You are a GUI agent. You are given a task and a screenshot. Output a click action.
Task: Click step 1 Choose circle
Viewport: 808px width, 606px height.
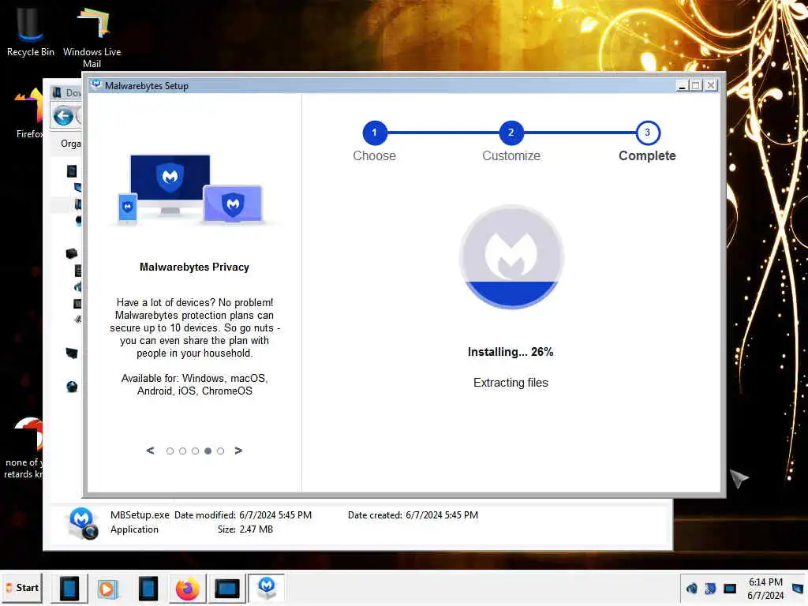pos(375,133)
